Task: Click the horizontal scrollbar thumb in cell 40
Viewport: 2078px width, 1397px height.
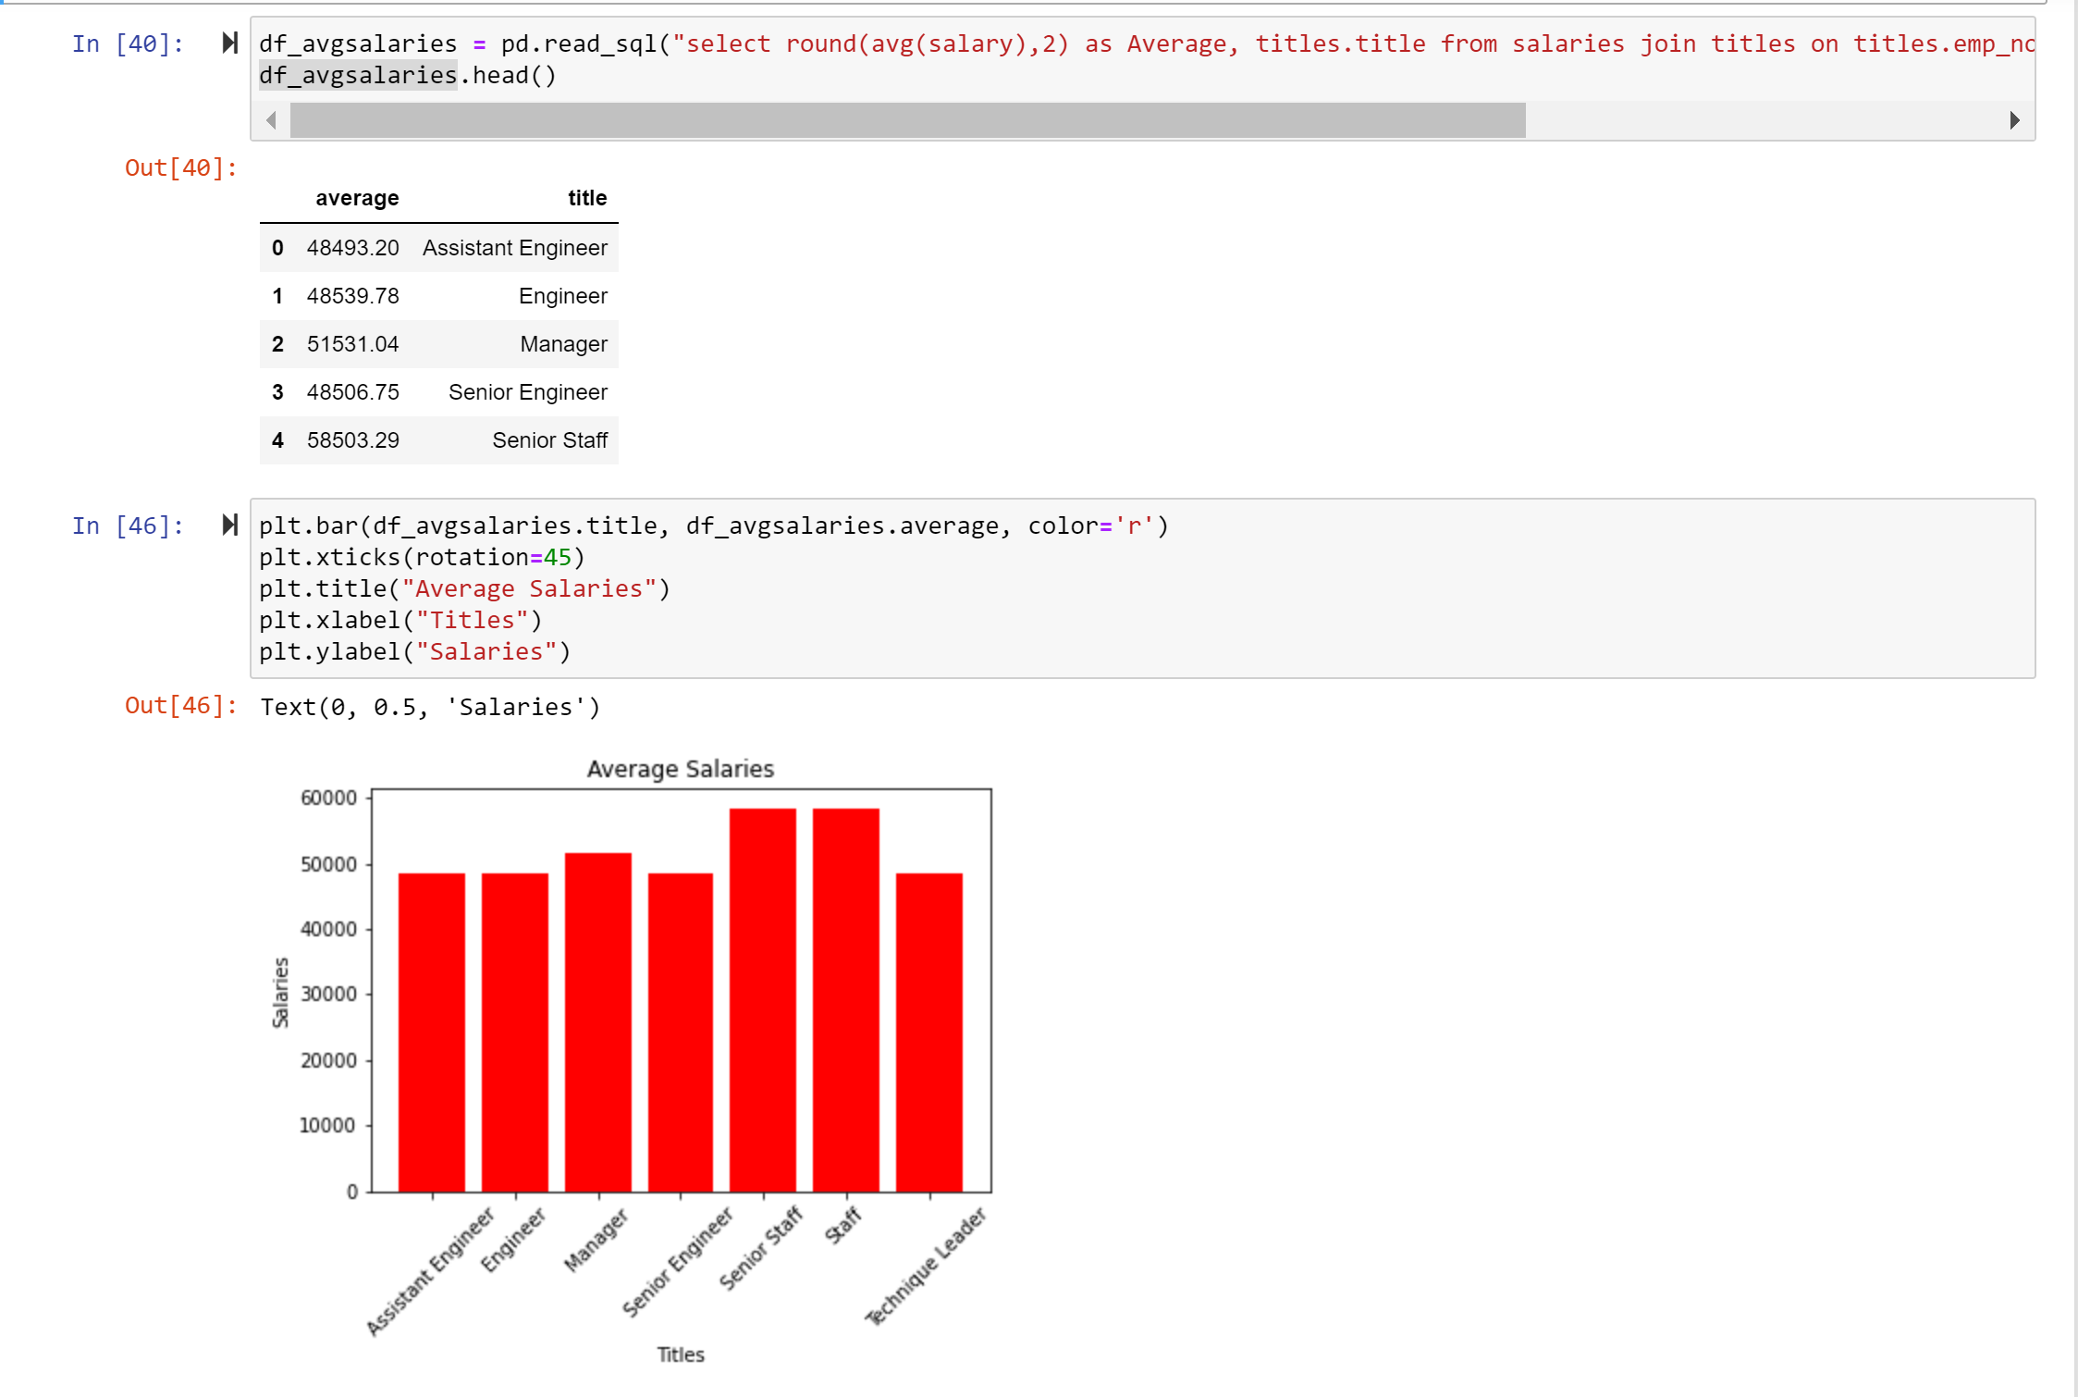Action: pyautogui.click(x=906, y=120)
